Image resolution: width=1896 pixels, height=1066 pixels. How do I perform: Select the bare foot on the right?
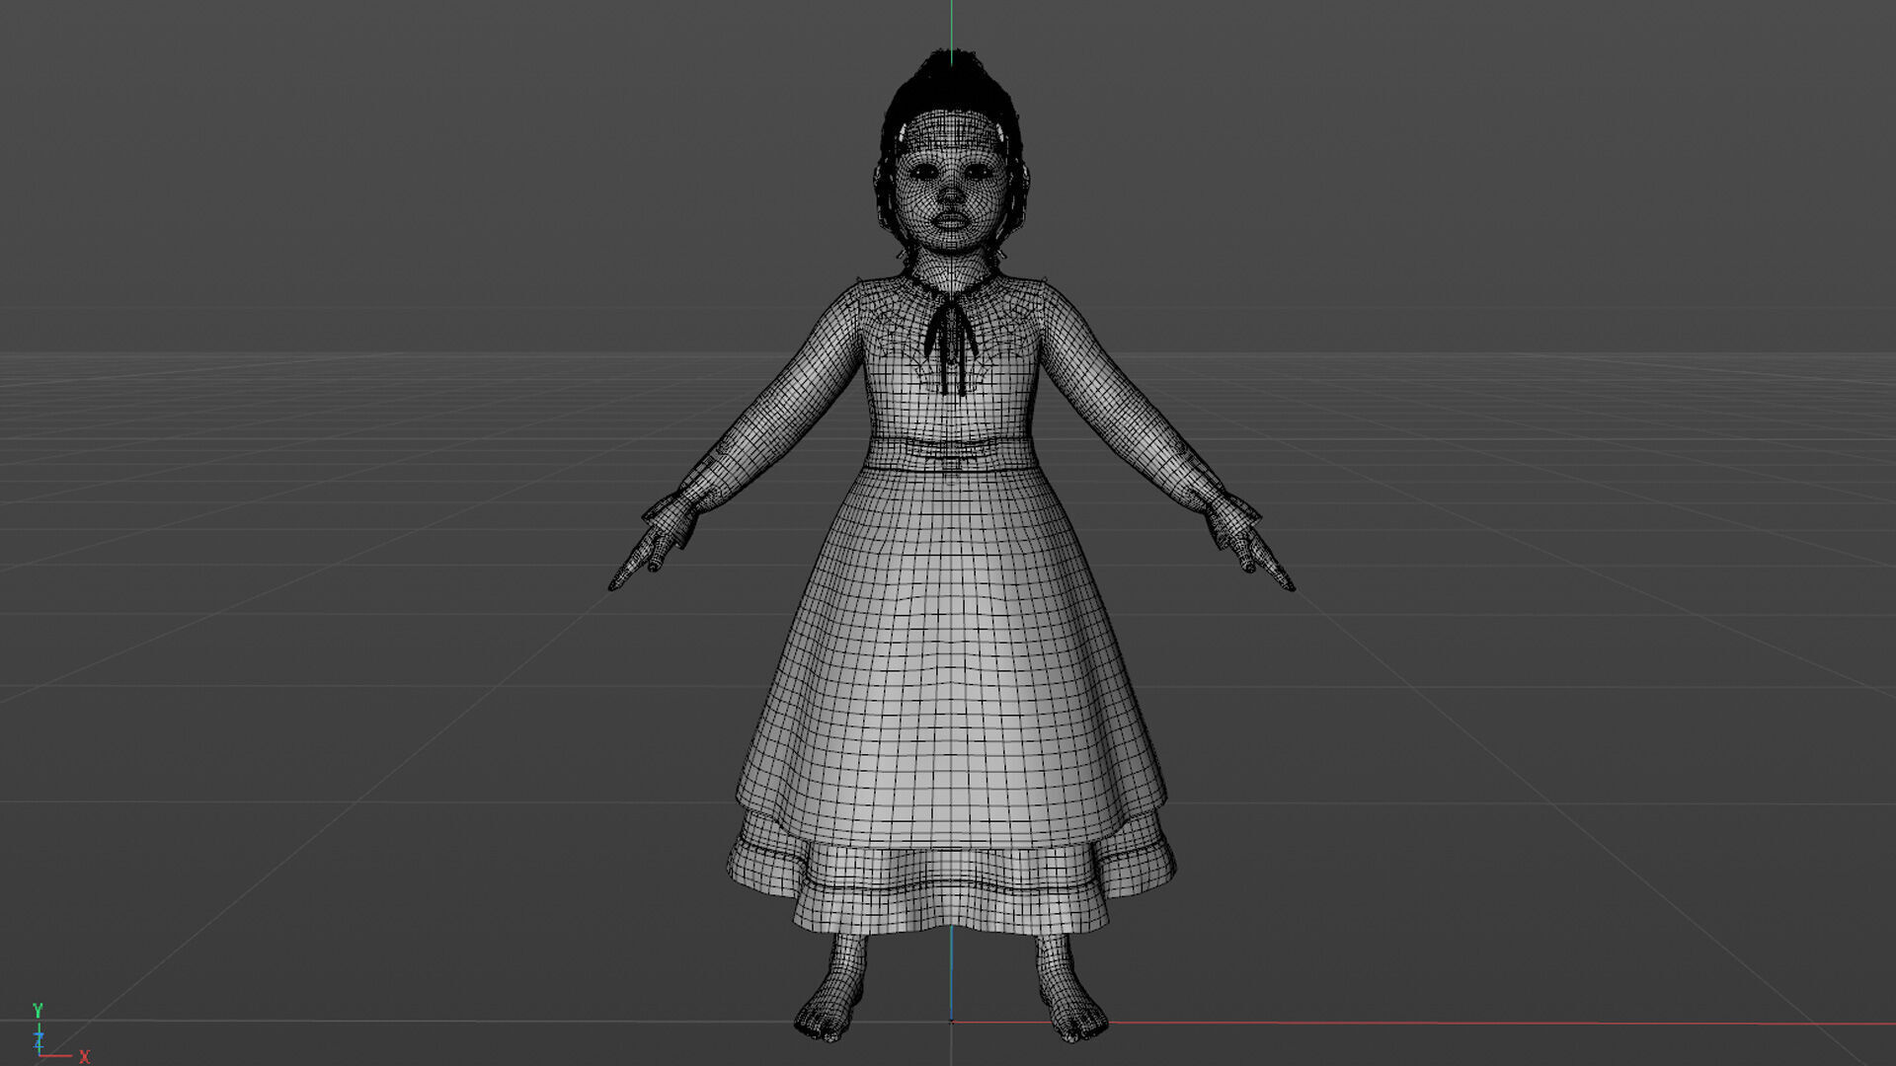pyautogui.click(x=1071, y=997)
